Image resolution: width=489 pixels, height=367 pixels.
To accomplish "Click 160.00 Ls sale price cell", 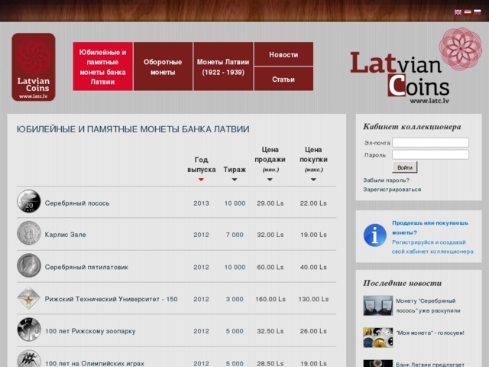I will pos(270,299).
